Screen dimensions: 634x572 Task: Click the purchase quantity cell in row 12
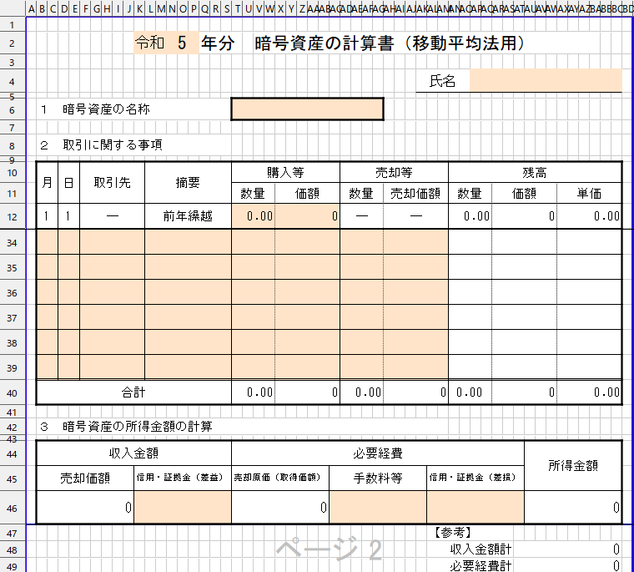pyautogui.click(x=253, y=216)
